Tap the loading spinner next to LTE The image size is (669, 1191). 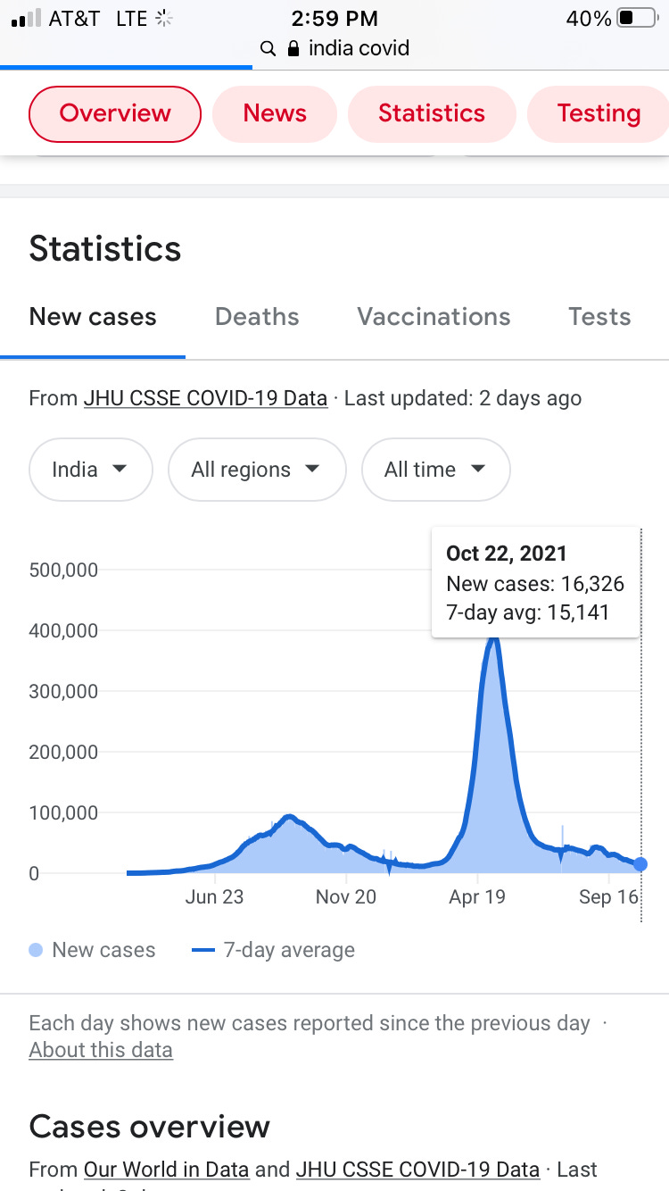coord(162,18)
